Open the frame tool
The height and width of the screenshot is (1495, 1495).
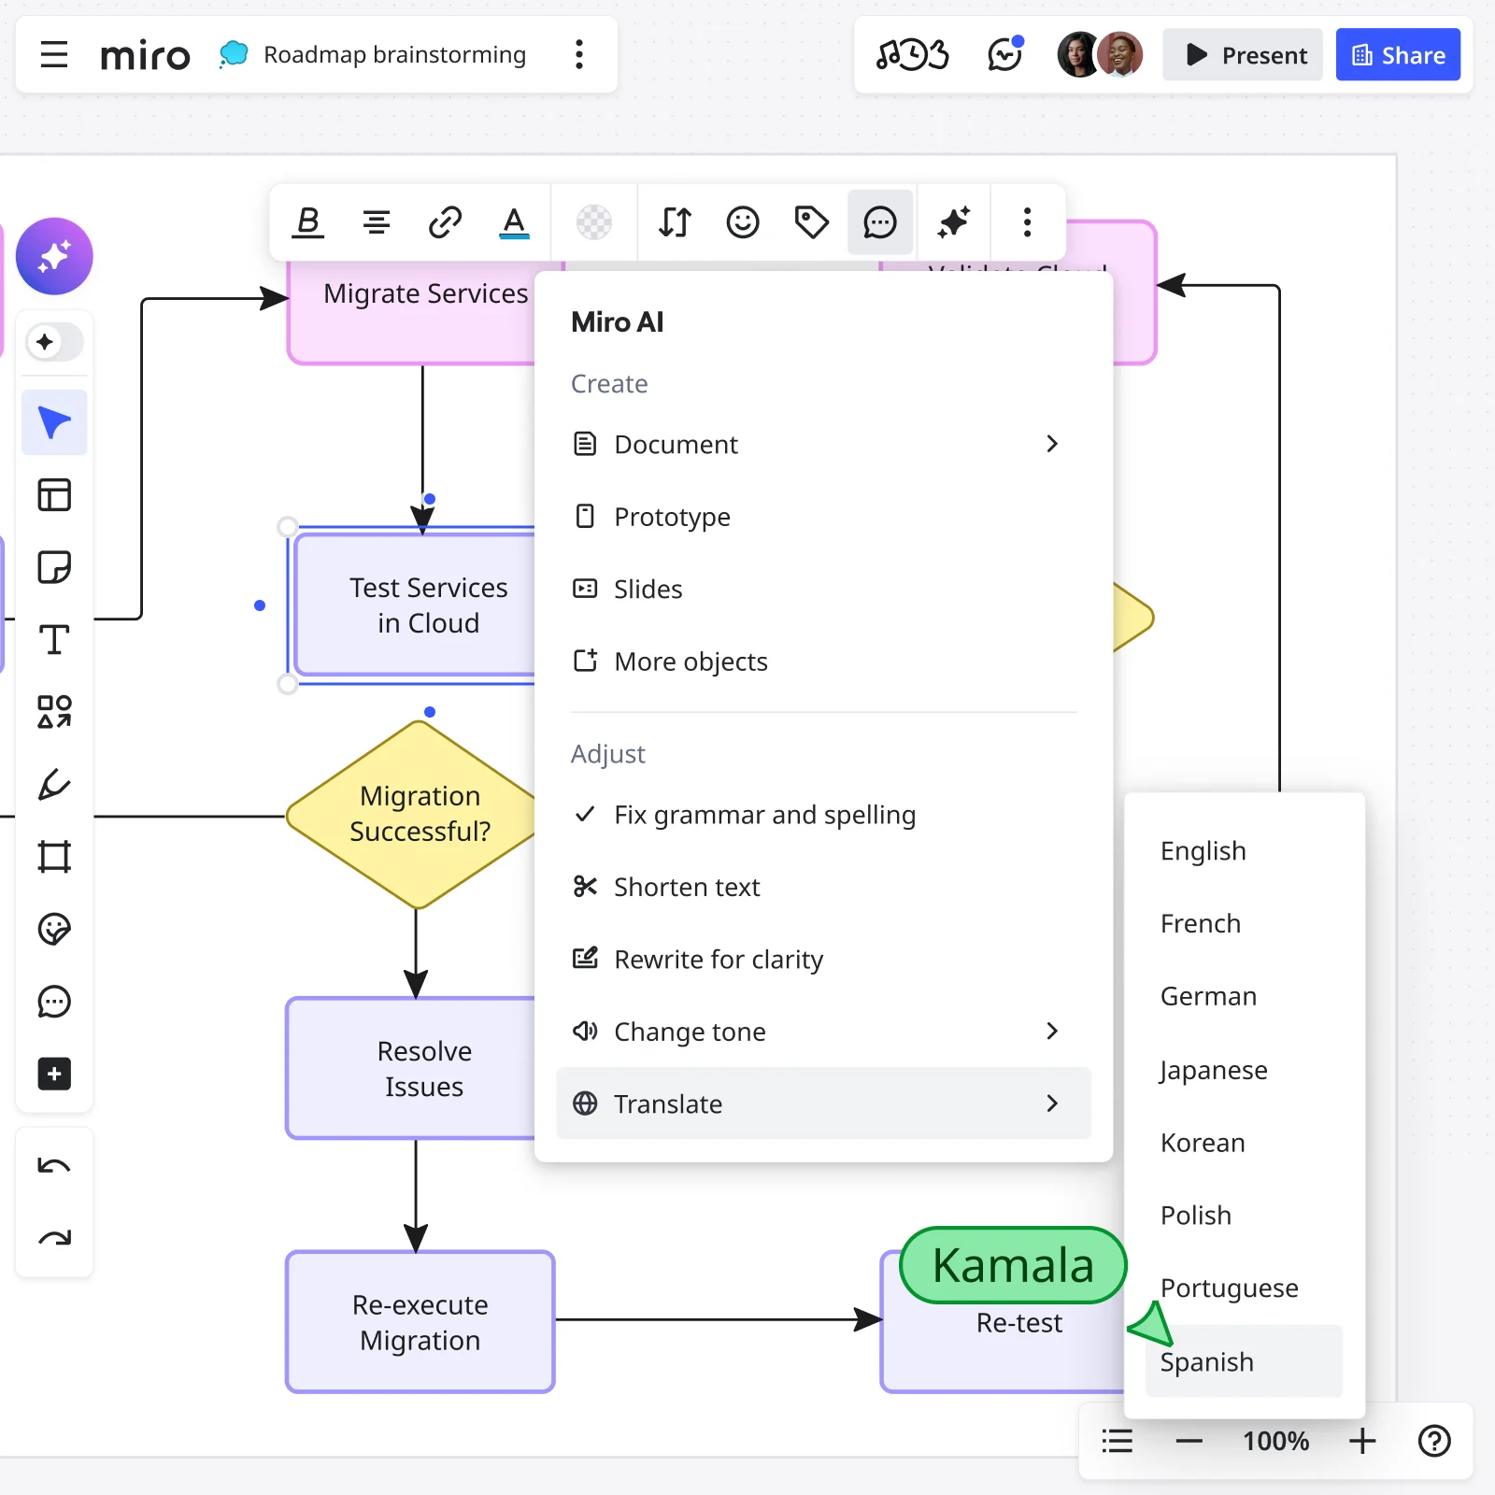click(x=54, y=855)
